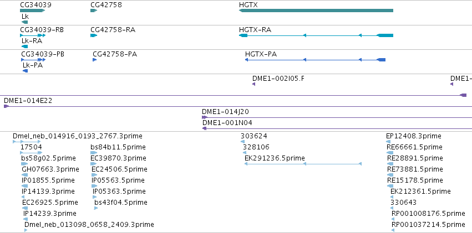Select the RP001037214.5prime feature arrow

[393, 230]
